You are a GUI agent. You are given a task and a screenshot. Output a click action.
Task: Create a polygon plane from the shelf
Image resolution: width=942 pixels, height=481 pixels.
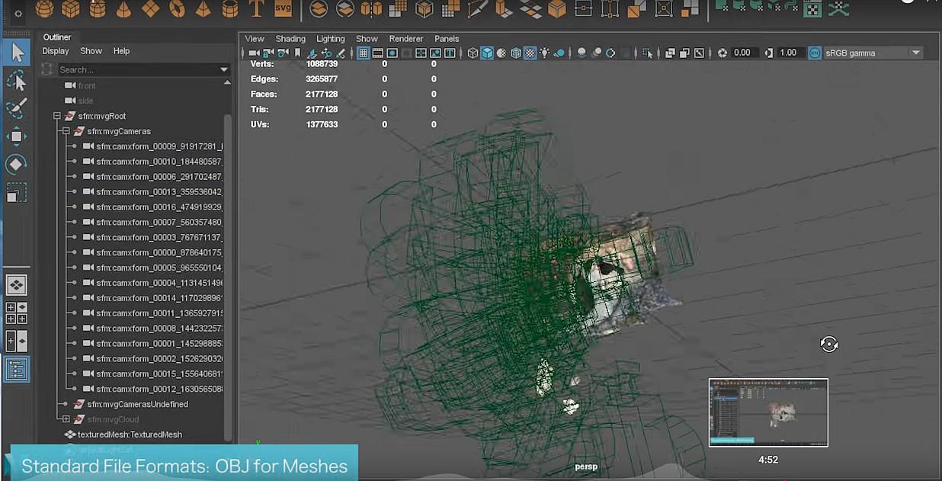151,8
